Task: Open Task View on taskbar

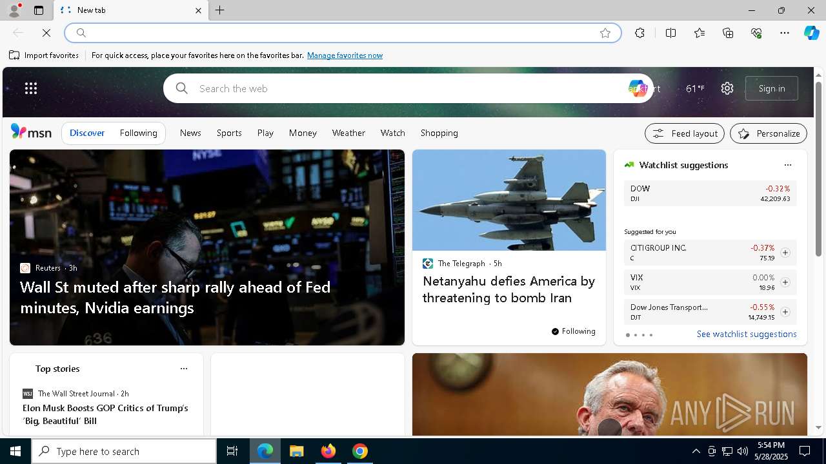Action: click(232, 451)
